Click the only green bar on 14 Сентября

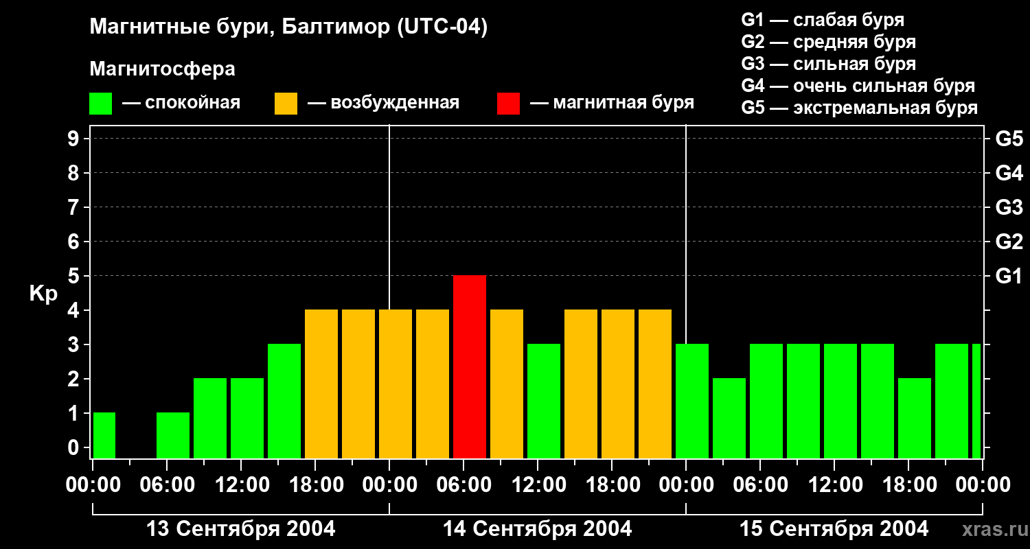click(x=544, y=401)
